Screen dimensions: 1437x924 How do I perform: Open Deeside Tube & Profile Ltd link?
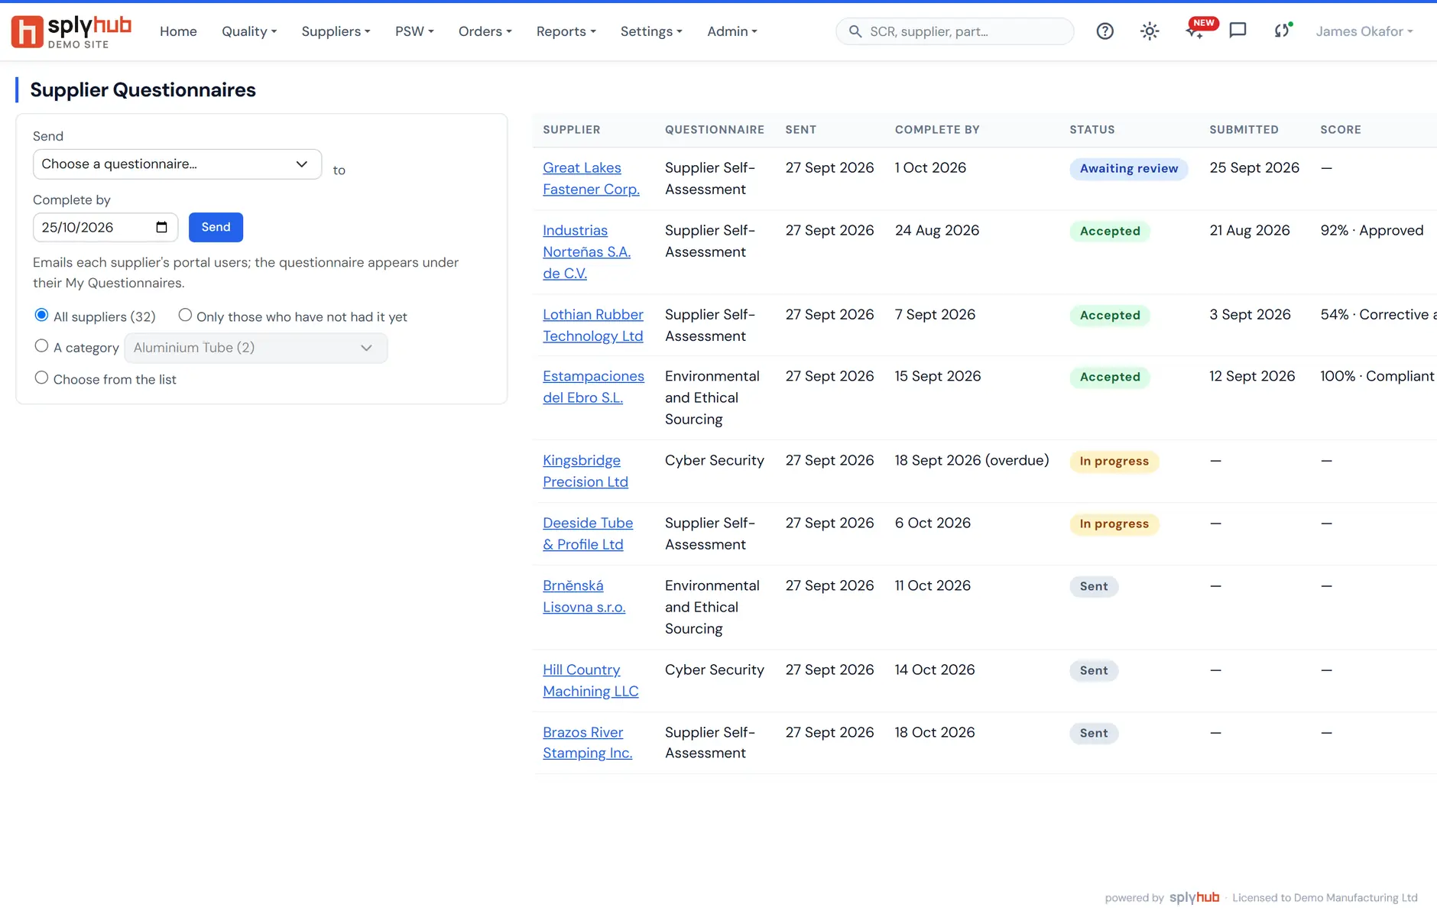click(x=588, y=533)
